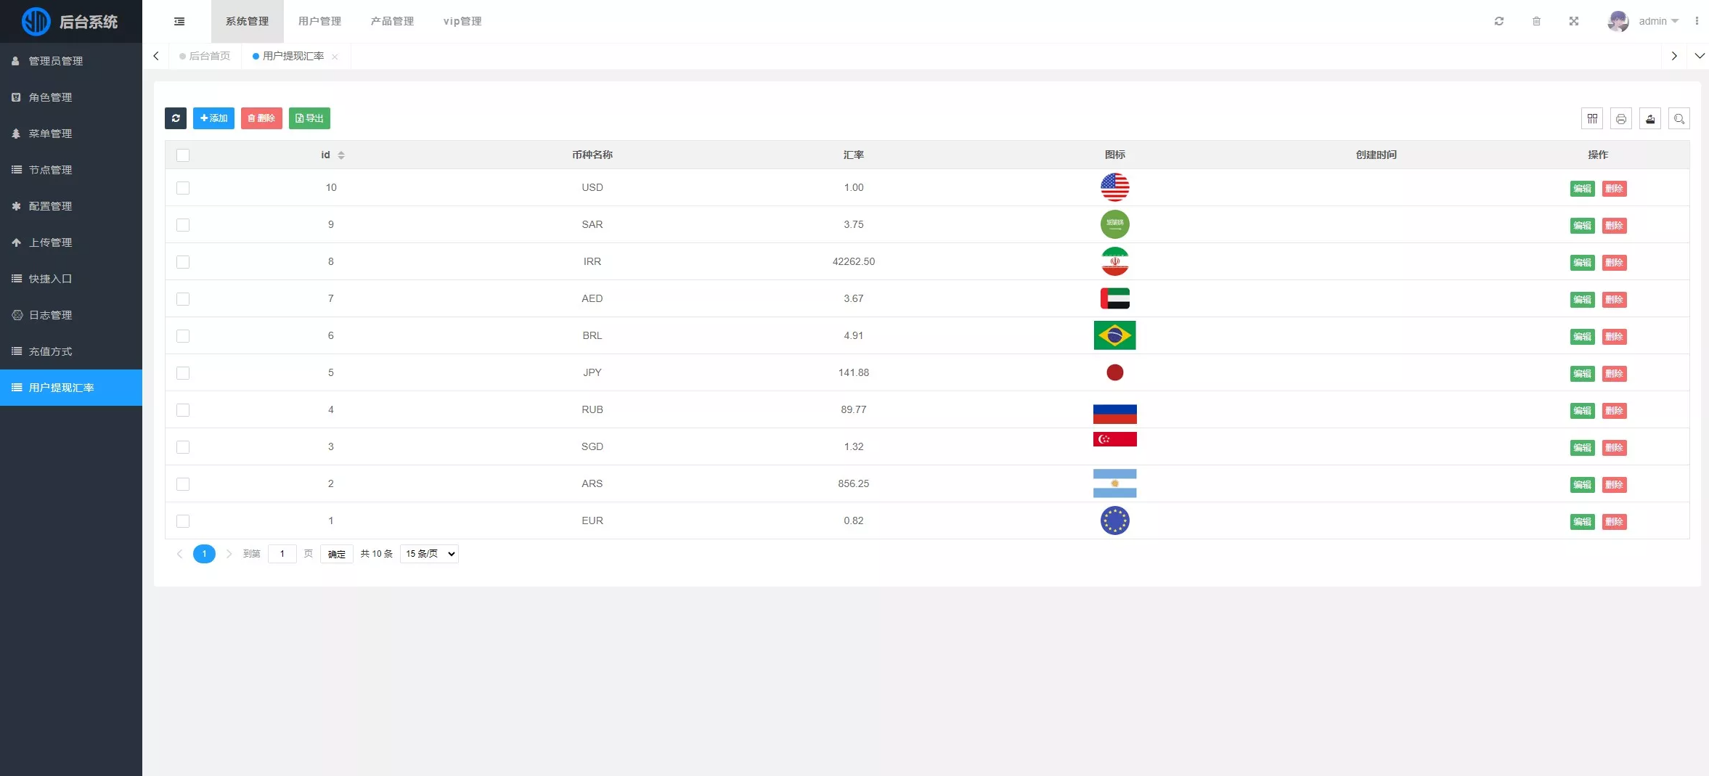Expand the tab options chevron at far right
Image resolution: width=1709 pixels, height=776 pixels.
[x=1700, y=56]
